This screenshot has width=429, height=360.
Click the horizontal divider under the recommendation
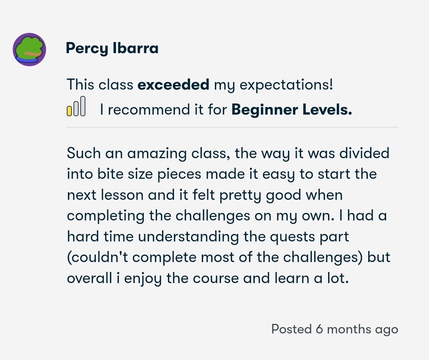point(232,127)
